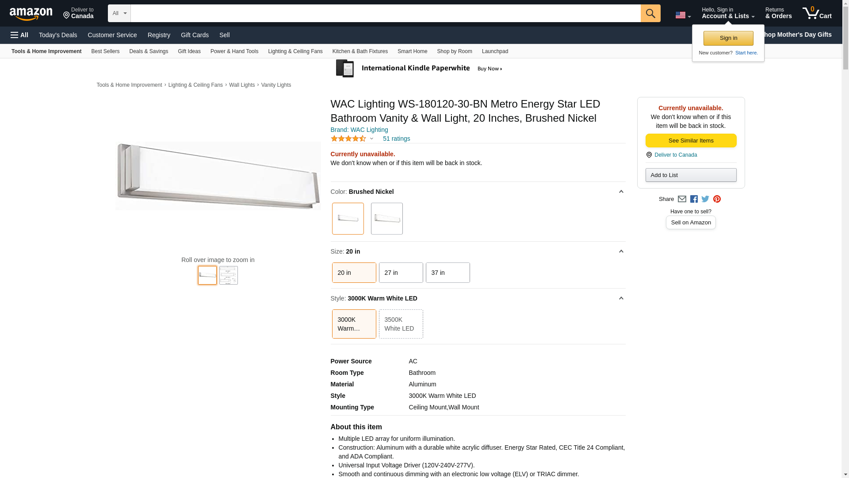Click the See Similar Items button
The height and width of the screenshot is (478, 849).
691,141
